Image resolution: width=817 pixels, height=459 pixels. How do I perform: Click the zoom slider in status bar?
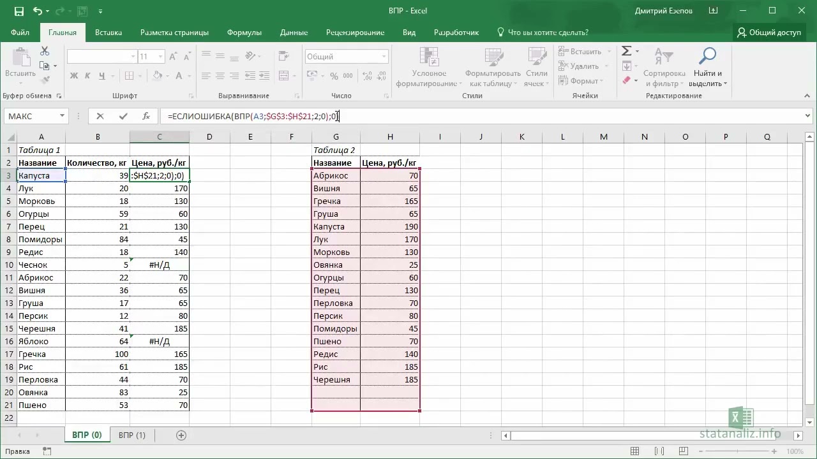(737, 451)
